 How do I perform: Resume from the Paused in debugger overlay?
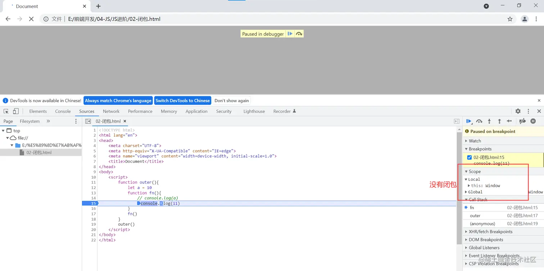(290, 34)
